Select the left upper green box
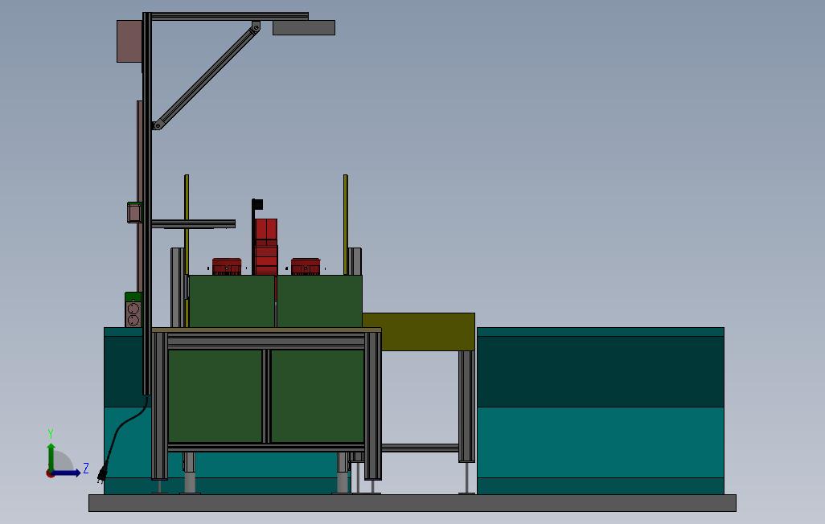This screenshot has width=825, height=524. tap(232, 301)
